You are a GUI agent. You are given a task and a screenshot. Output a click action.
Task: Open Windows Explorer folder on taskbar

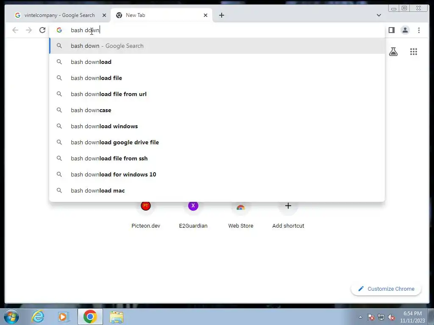pyautogui.click(x=117, y=317)
